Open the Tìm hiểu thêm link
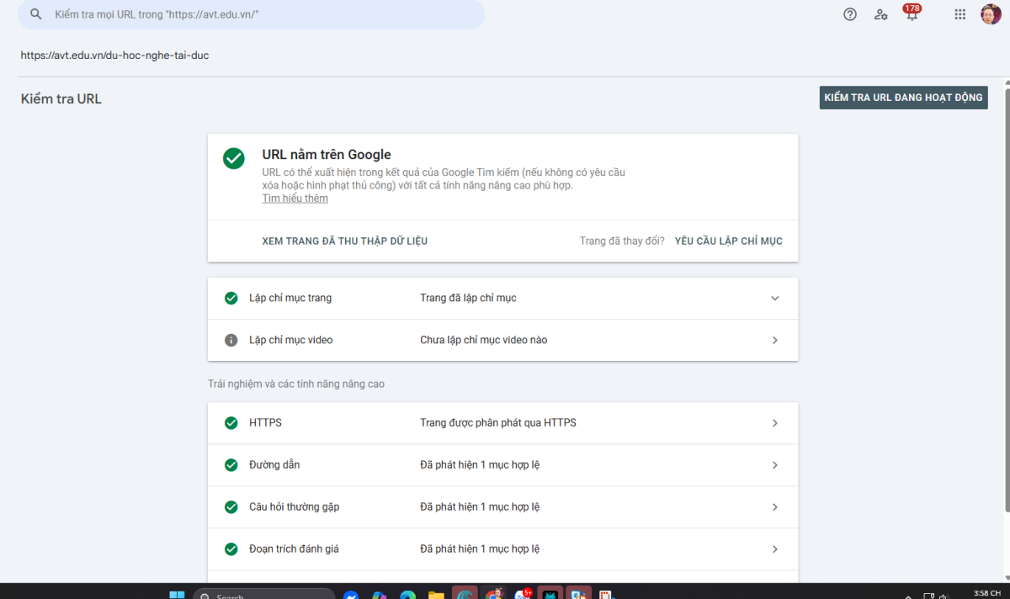1010x599 pixels. click(x=295, y=199)
